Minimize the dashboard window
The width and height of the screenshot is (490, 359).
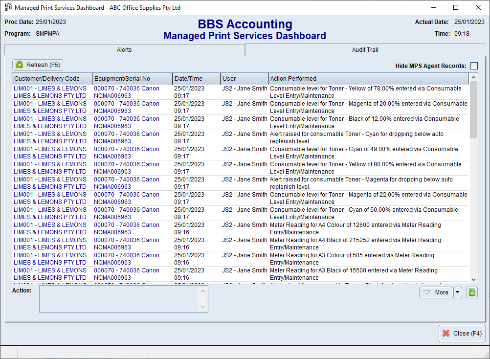point(433,7)
